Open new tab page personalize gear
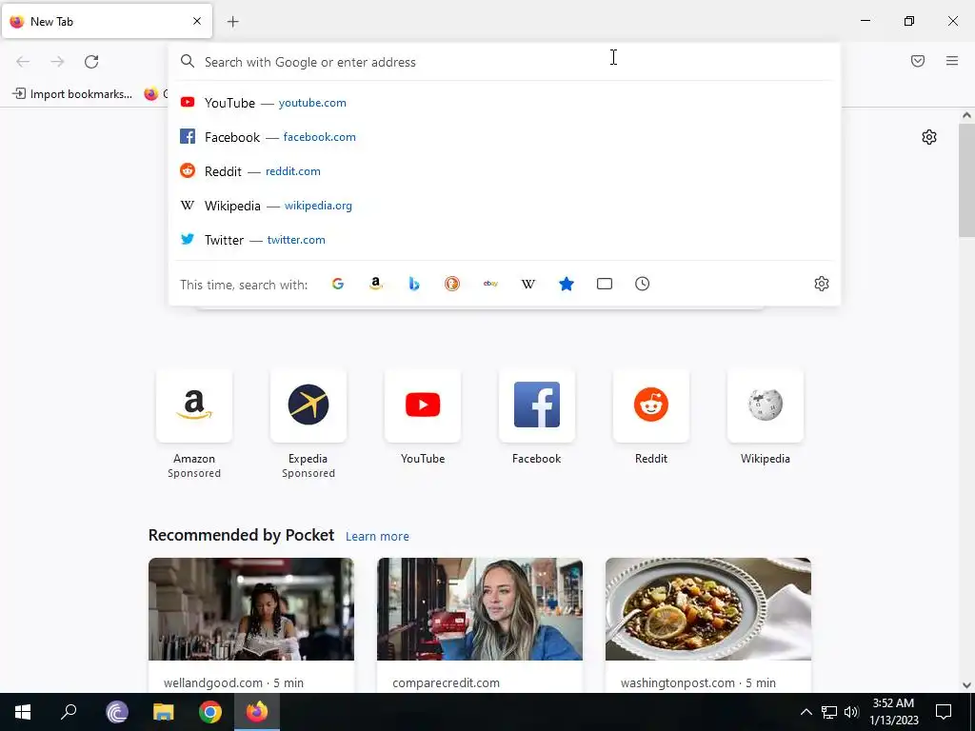Image resolution: width=975 pixels, height=731 pixels. 929,137
